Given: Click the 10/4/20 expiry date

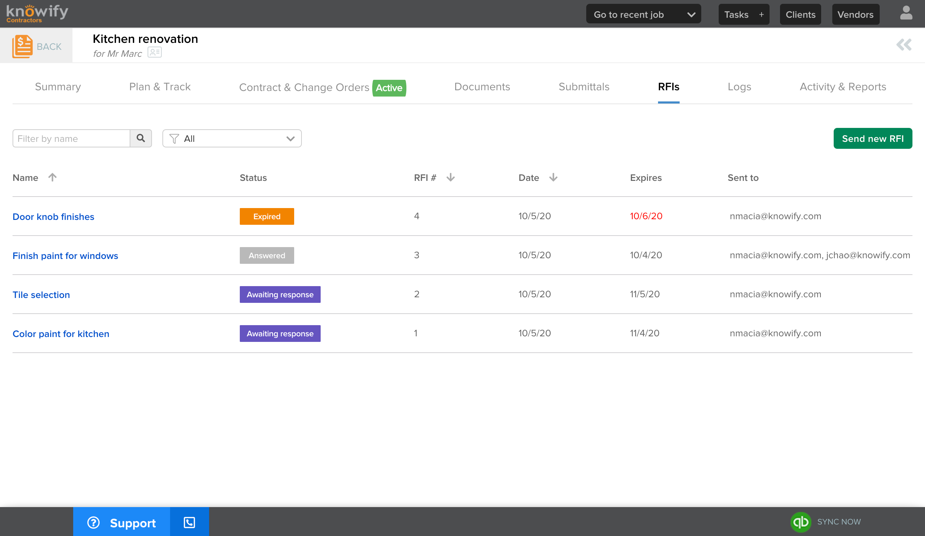Looking at the screenshot, I should click(x=646, y=255).
